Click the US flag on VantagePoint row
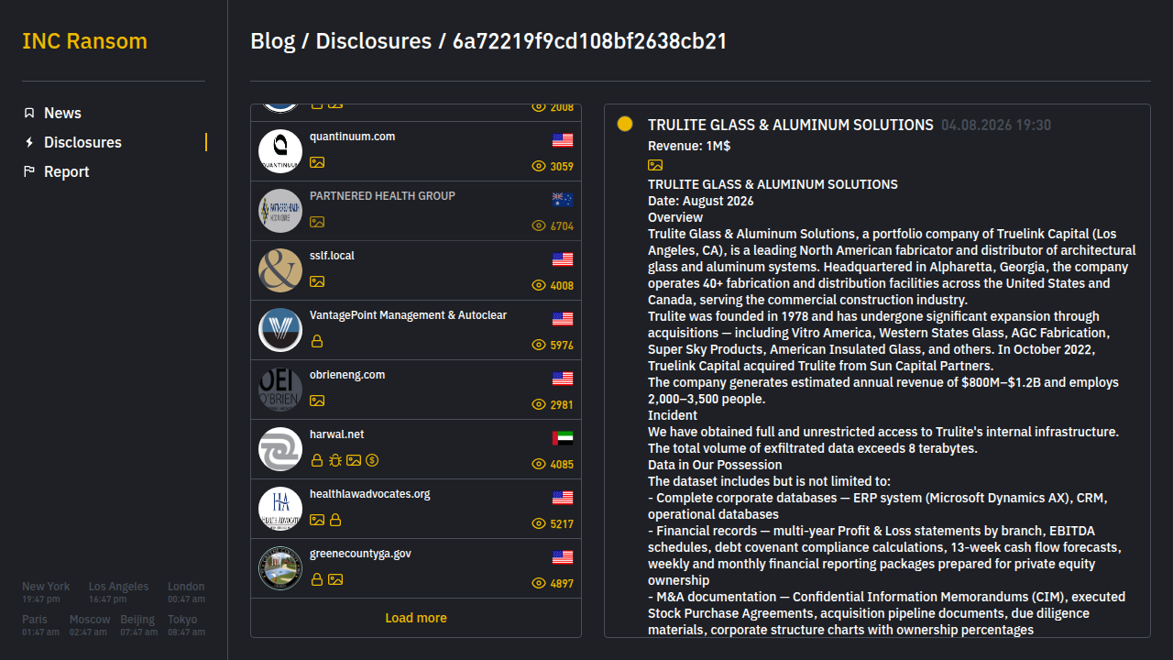 point(563,319)
